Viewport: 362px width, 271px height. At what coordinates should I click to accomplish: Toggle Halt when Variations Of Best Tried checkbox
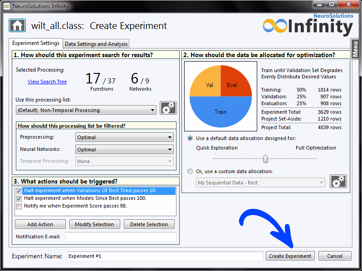19,191
